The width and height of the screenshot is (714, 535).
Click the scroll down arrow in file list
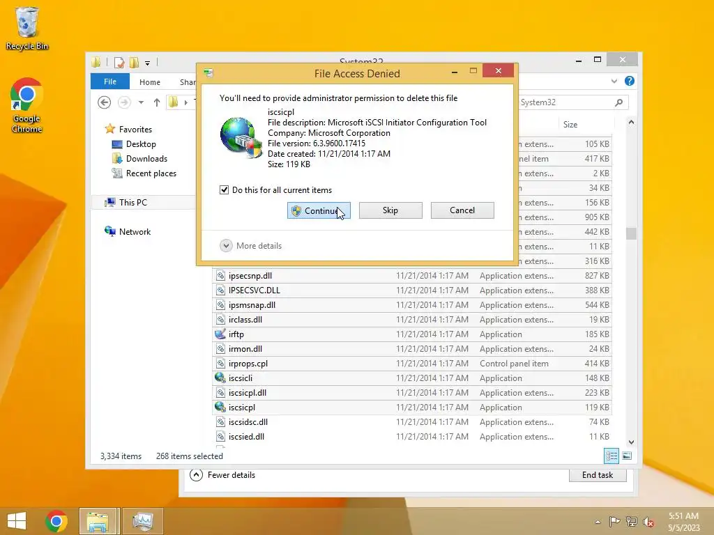(631, 442)
